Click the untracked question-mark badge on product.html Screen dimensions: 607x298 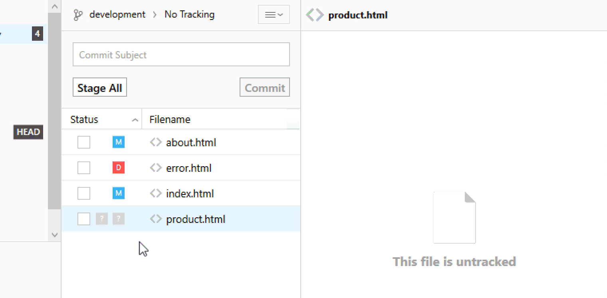102,219
